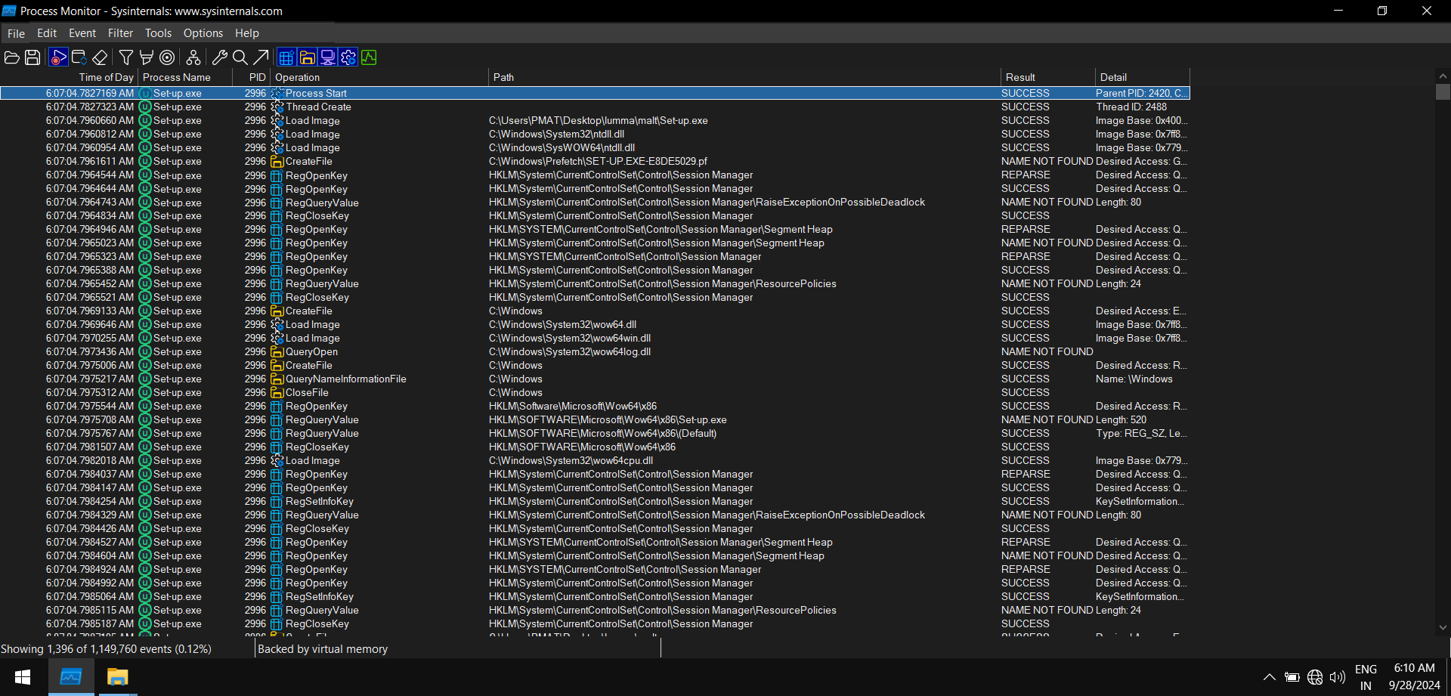Click the Path column header
Screen dimensions: 1451x696
744,77
